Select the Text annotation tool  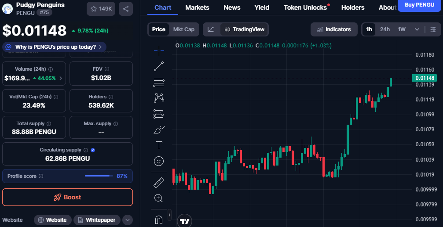[159, 145]
